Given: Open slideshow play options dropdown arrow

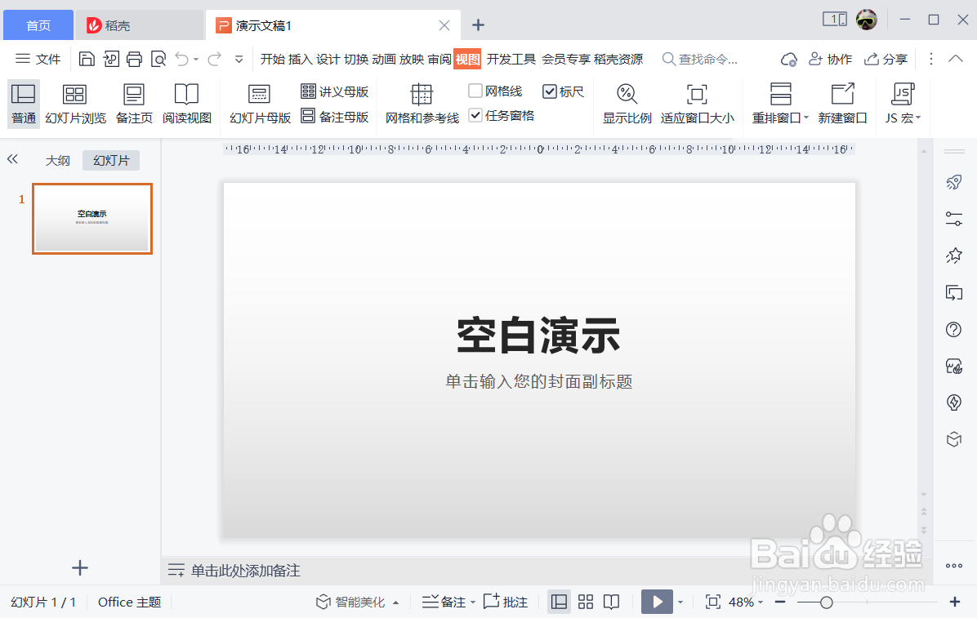Looking at the screenshot, I should [680, 602].
